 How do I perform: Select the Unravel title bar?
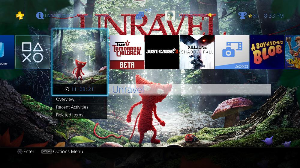190,90
